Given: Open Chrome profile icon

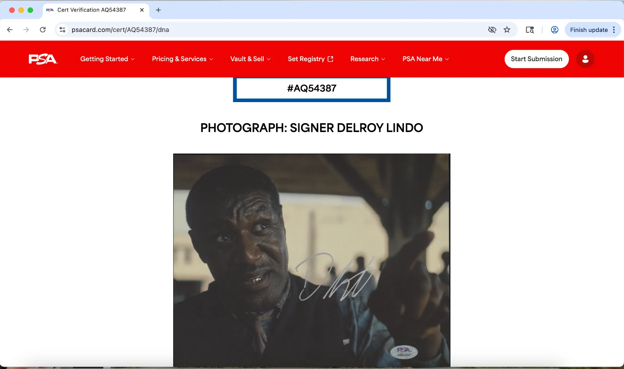Looking at the screenshot, I should pyautogui.click(x=555, y=30).
